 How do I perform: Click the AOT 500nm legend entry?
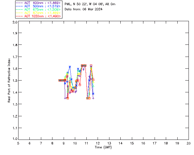coord(38,6)
